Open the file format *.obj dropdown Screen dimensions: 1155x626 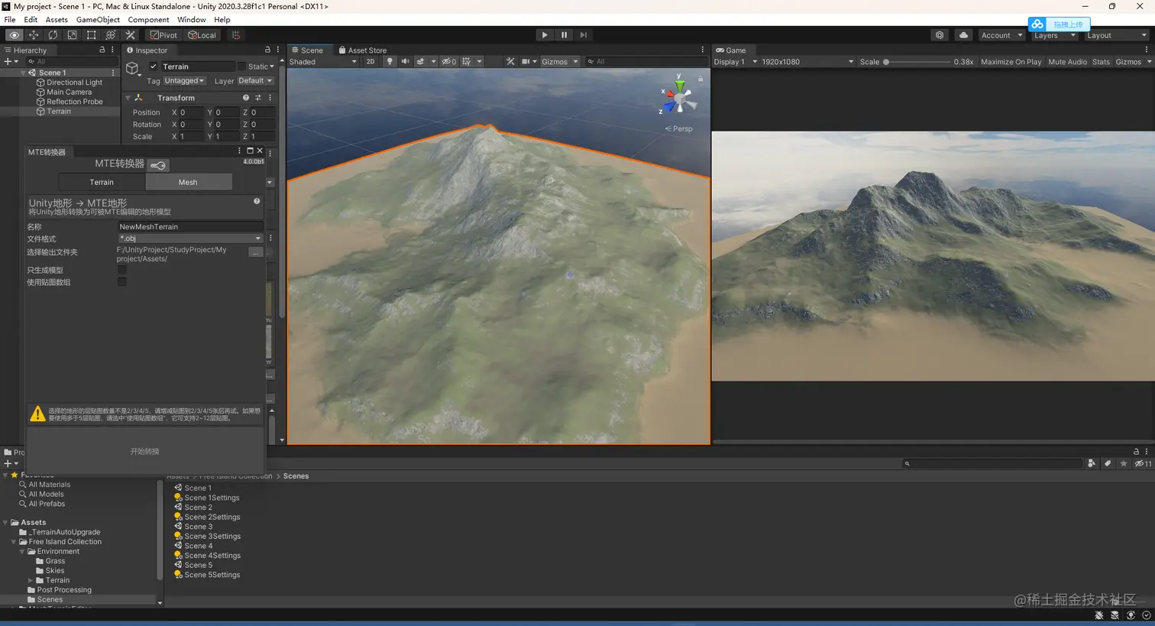pos(190,238)
